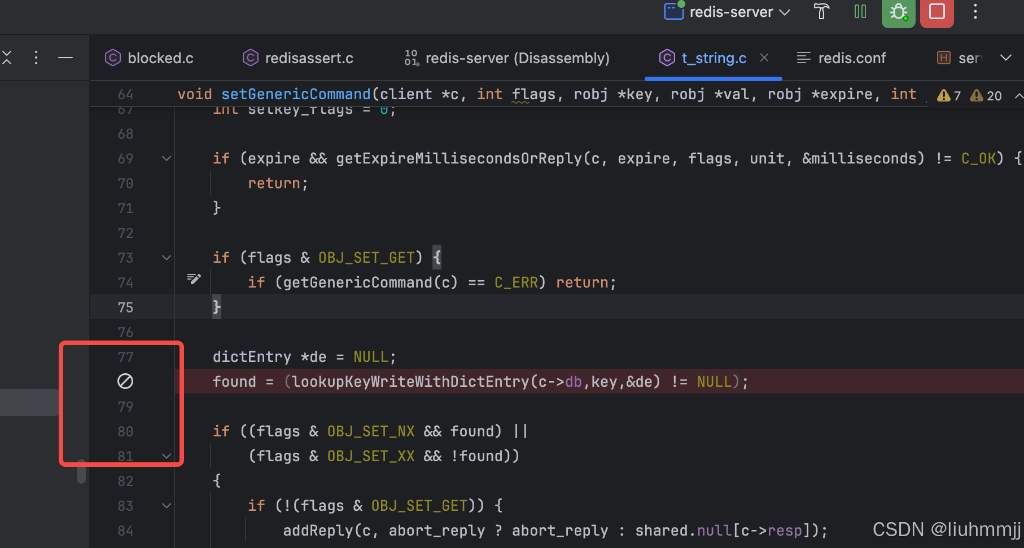Image resolution: width=1024 pixels, height=548 pixels.
Task: Open the hidden tabs chevron at tab bar end
Action: [x=1007, y=58]
